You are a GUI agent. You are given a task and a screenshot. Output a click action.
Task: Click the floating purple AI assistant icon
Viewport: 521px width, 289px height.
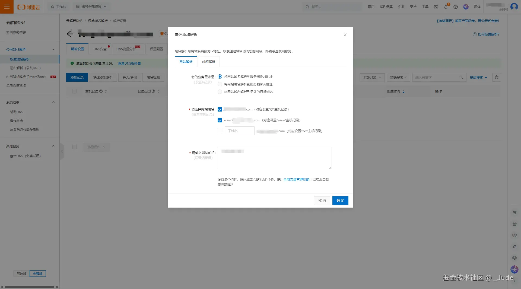514,269
